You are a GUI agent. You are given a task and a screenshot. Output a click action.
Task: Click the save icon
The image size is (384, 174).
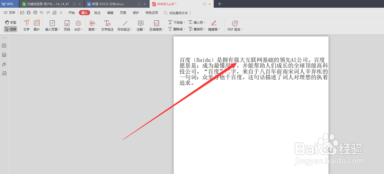[29, 13]
